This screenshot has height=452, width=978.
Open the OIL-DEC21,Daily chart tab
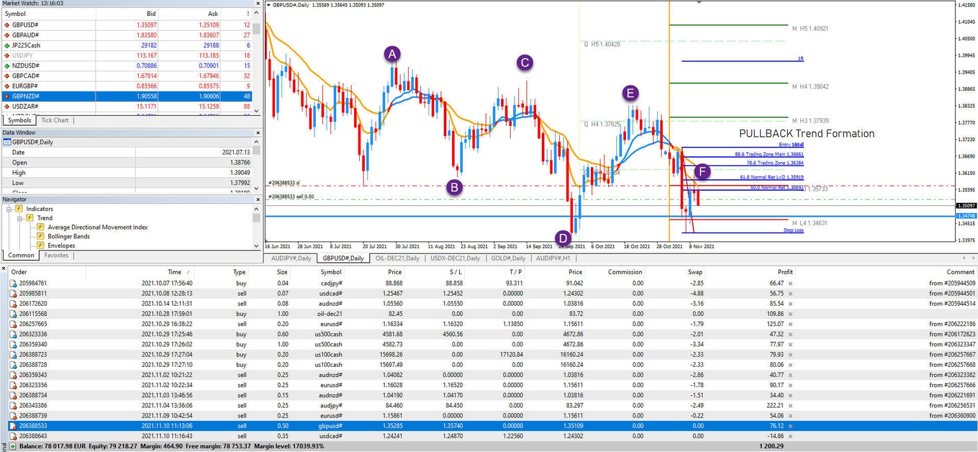point(397,258)
